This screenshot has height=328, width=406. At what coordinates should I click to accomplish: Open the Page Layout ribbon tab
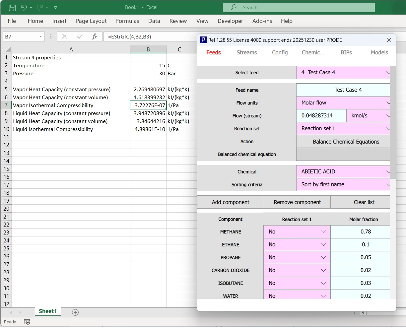(91, 21)
